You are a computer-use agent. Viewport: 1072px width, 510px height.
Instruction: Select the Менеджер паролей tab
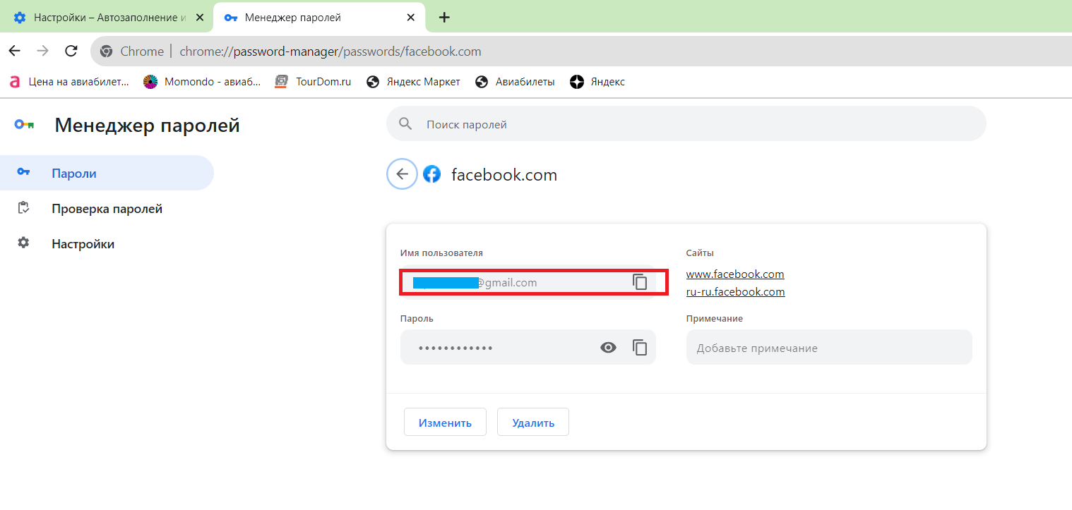[x=319, y=18]
